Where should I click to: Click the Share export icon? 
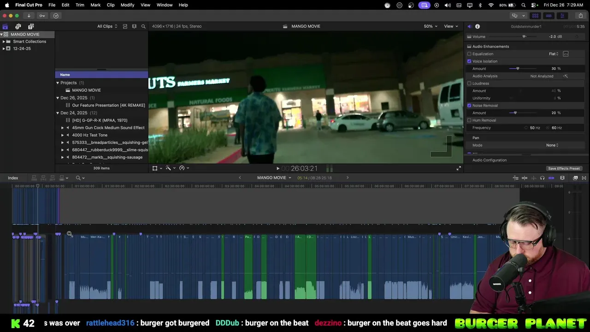[x=580, y=16]
